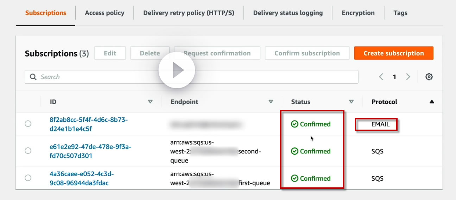The height and width of the screenshot is (200, 456).
Task: Sort by the Status column arrow
Action: [351, 102]
